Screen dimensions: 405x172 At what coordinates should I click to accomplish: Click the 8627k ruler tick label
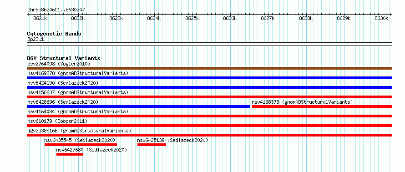268,19
